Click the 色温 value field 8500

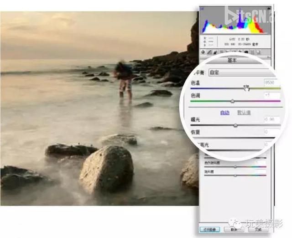click(271, 83)
